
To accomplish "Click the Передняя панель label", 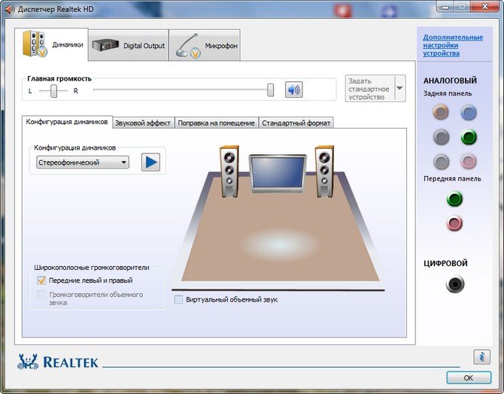I will 452,179.
